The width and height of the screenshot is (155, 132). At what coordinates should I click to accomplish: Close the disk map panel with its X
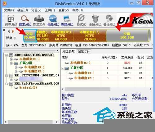pyautogui.click(x=4, y=30)
